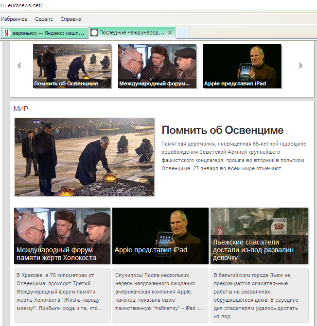Switch to the 'евроньюс — Яндекс' tab
317x326 pixels.
[x=45, y=33]
